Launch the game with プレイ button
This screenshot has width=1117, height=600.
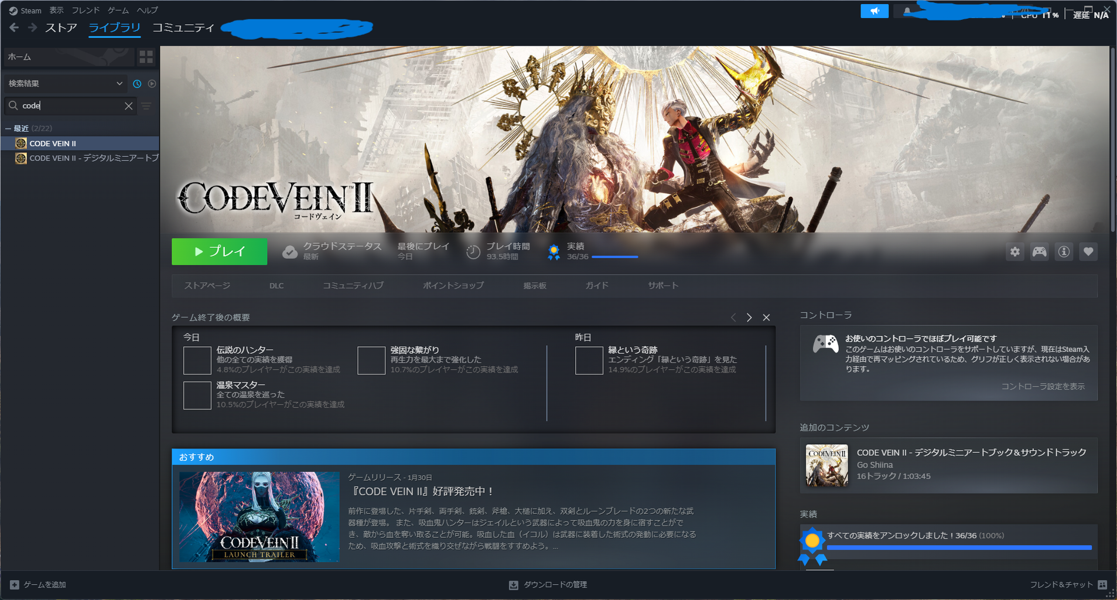pyautogui.click(x=219, y=251)
